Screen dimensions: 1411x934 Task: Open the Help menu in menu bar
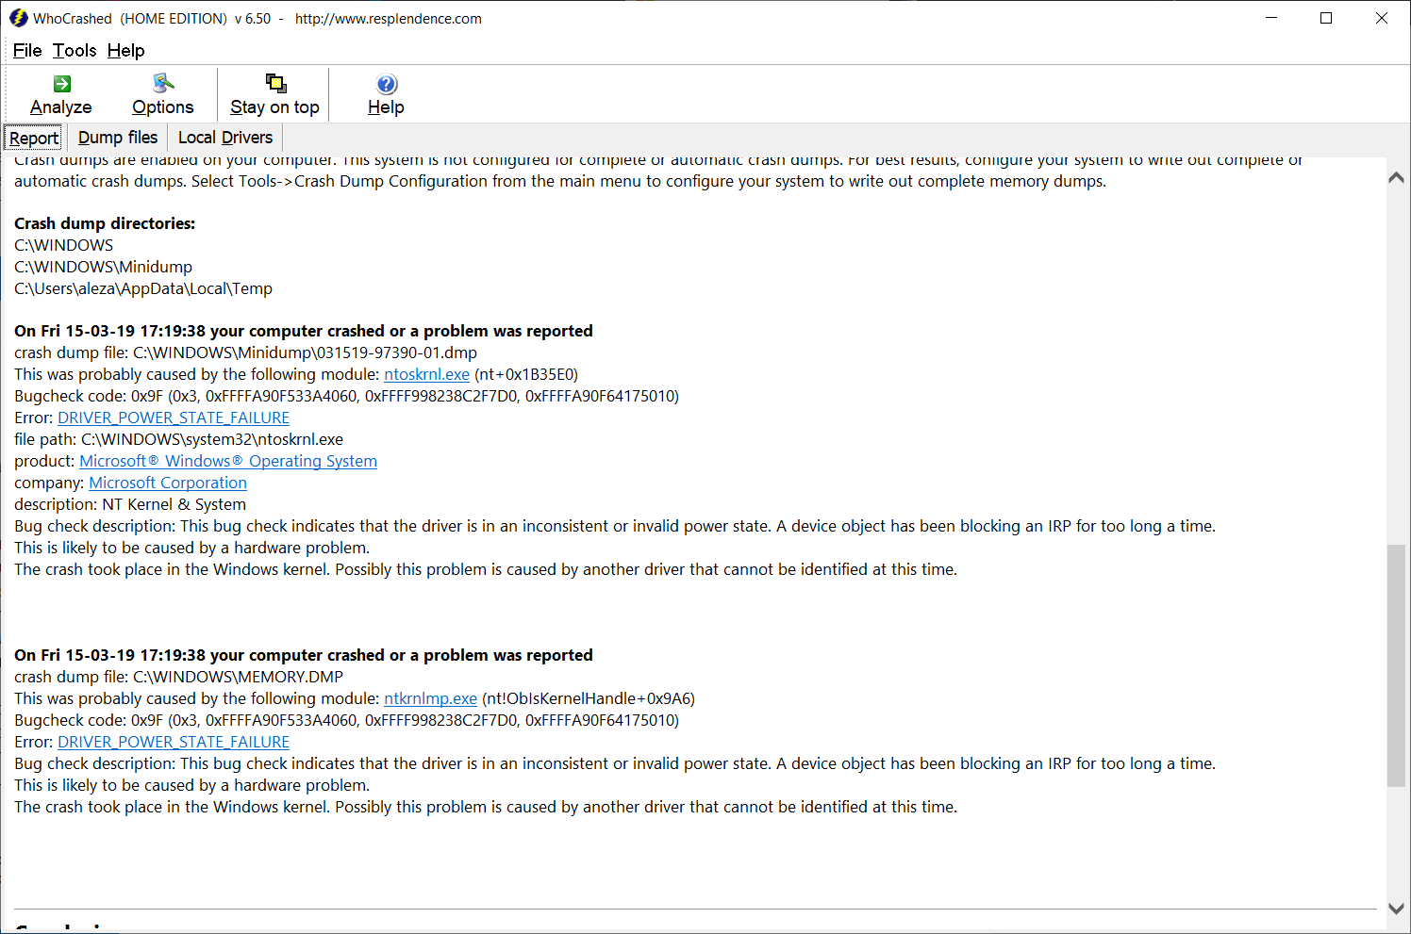point(125,51)
